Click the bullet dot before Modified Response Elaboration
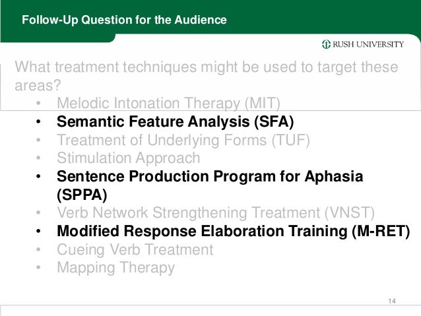The width and height of the screenshot is (421, 316). coord(38,232)
